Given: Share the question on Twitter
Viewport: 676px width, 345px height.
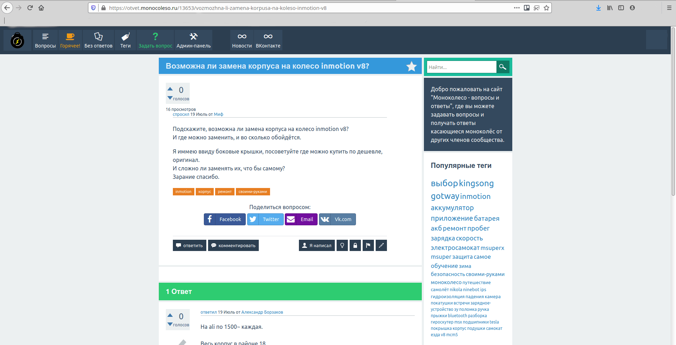Looking at the screenshot, I should [x=265, y=219].
